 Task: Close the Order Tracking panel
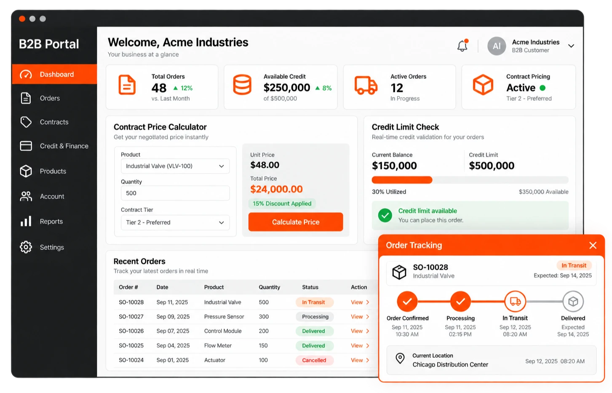pos(593,245)
